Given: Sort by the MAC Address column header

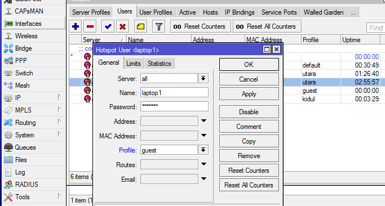Looking at the screenshot, I should tap(273, 39).
